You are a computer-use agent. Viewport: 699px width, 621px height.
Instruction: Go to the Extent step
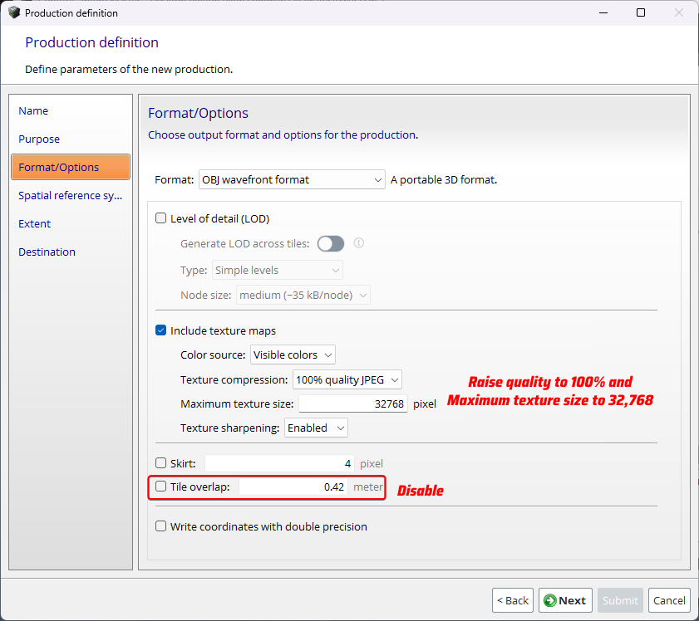34,223
